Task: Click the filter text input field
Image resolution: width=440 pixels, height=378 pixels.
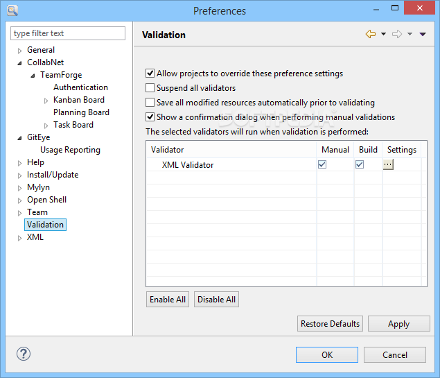Action: pyautogui.click(x=68, y=33)
